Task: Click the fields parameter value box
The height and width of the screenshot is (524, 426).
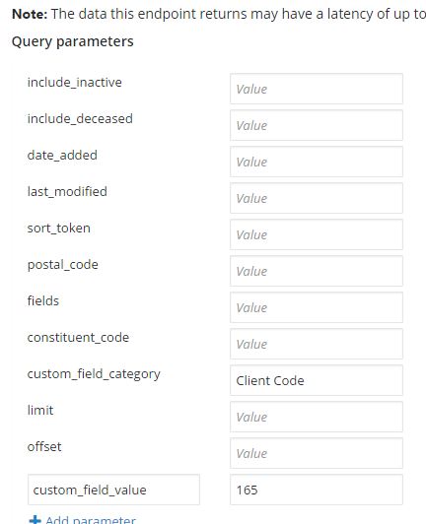Action: 317,307
